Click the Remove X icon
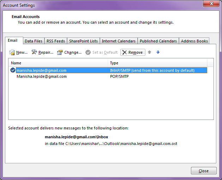The height and width of the screenshot is (180, 222). [125, 52]
